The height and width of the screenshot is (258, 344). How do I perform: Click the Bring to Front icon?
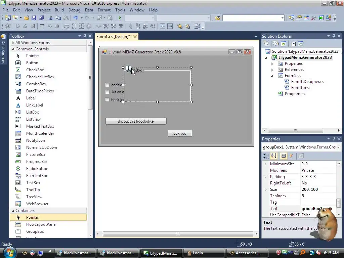(x=180, y=26)
